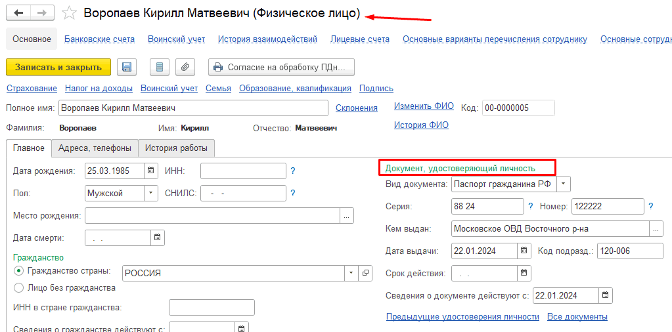This screenshot has height=332, width=672.
Task: Open the Вид документа dropdown
Action: click(x=564, y=184)
